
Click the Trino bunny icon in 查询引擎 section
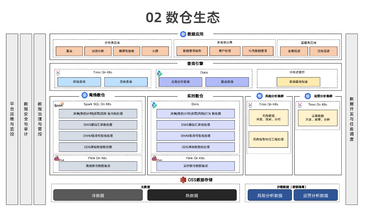point(58,73)
